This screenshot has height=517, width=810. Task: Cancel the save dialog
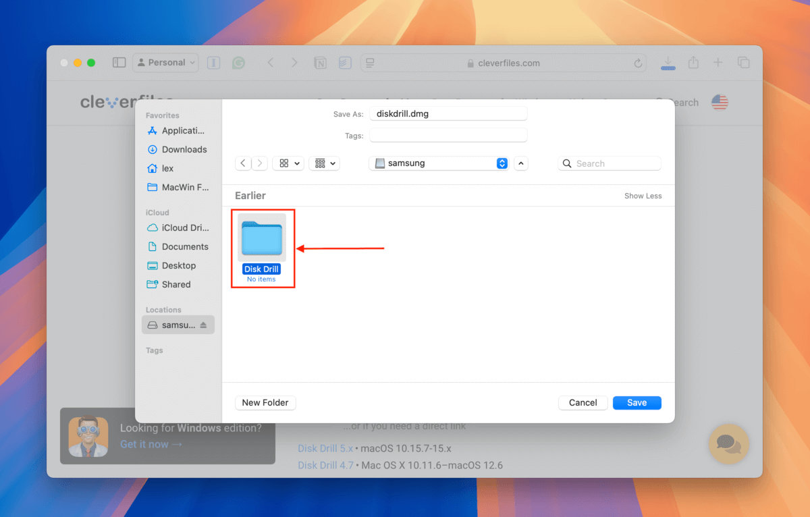tap(583, 402)
